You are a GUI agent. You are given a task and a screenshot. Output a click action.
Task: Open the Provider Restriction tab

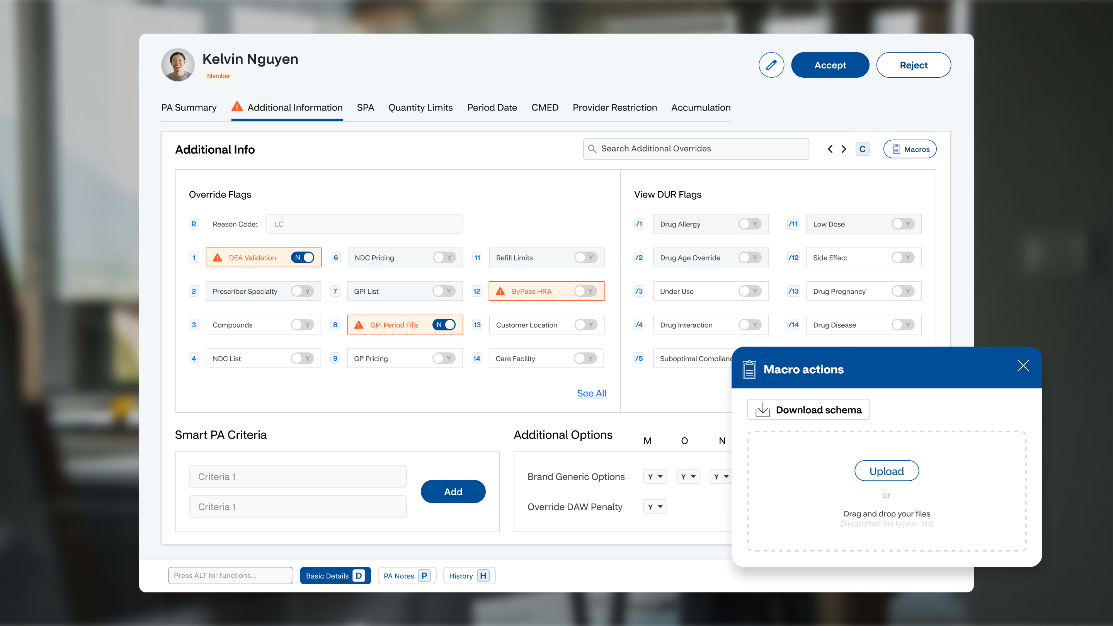click(615, 107)
